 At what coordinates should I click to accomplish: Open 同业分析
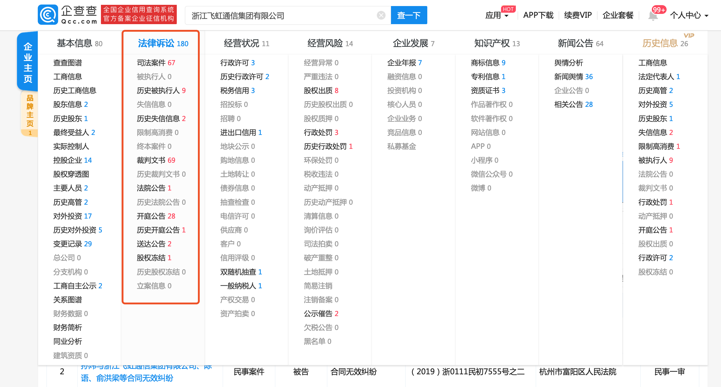pos(68,341)
